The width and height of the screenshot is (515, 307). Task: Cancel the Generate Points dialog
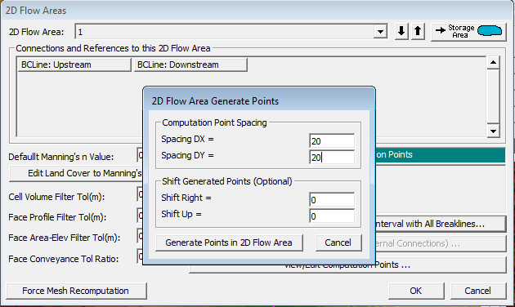[338, 242]
